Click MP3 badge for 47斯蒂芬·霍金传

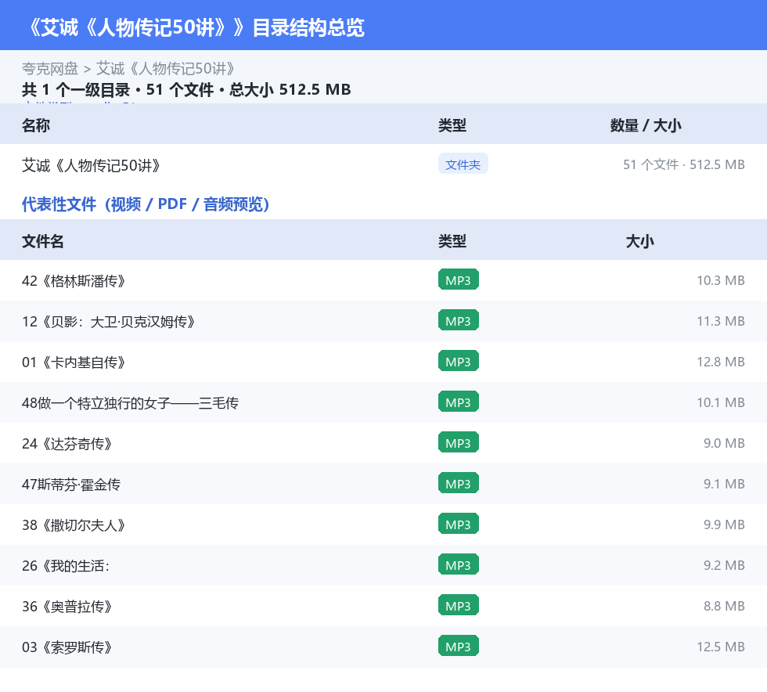[459, 482]
